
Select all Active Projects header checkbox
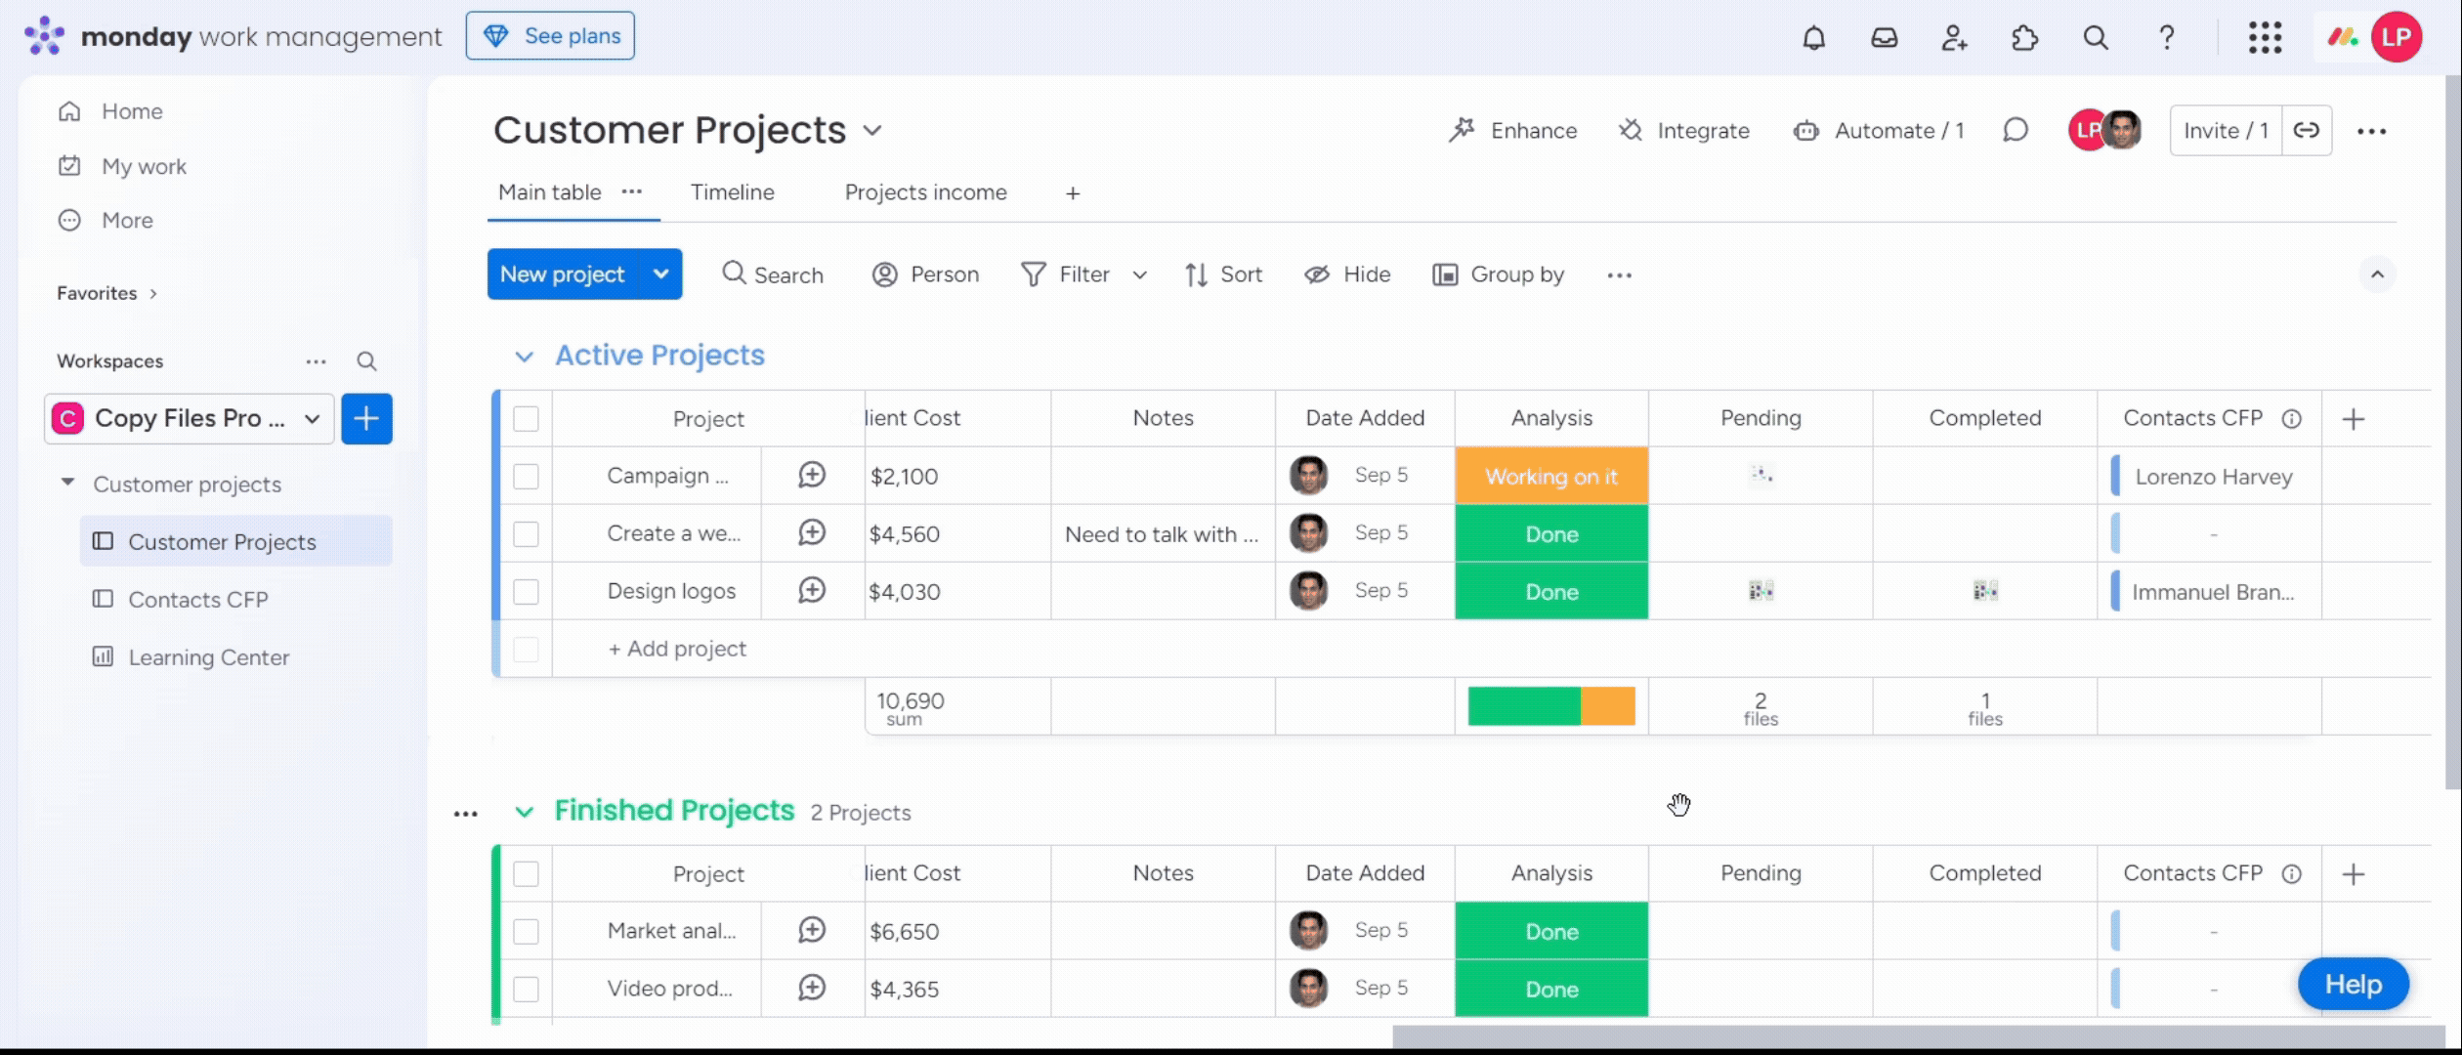pos(526,419)
